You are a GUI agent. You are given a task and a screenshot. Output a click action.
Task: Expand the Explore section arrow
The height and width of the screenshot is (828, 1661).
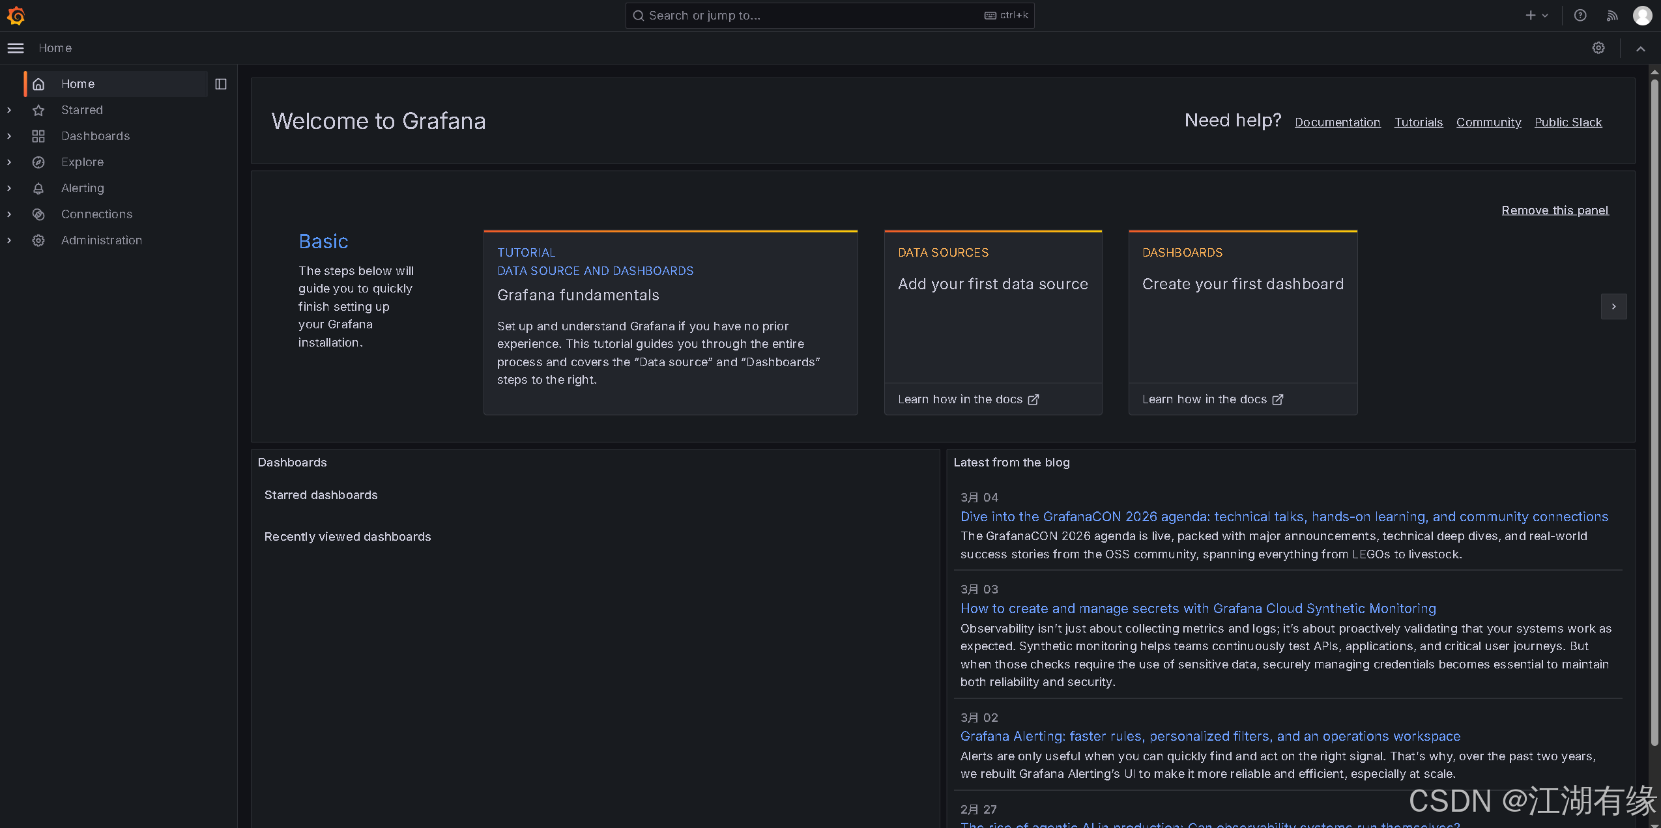coord(9,162)
